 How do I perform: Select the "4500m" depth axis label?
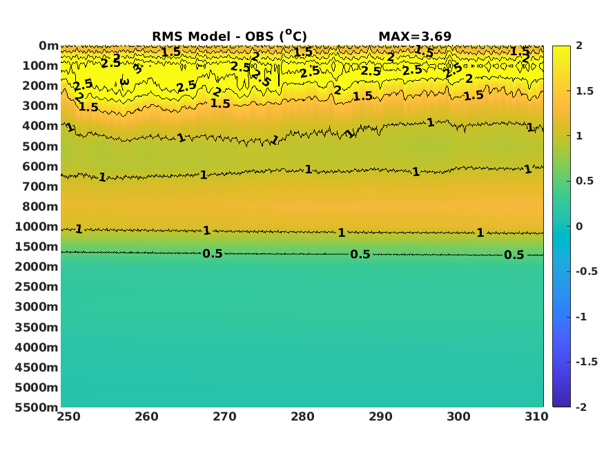(x=37, y=367)
